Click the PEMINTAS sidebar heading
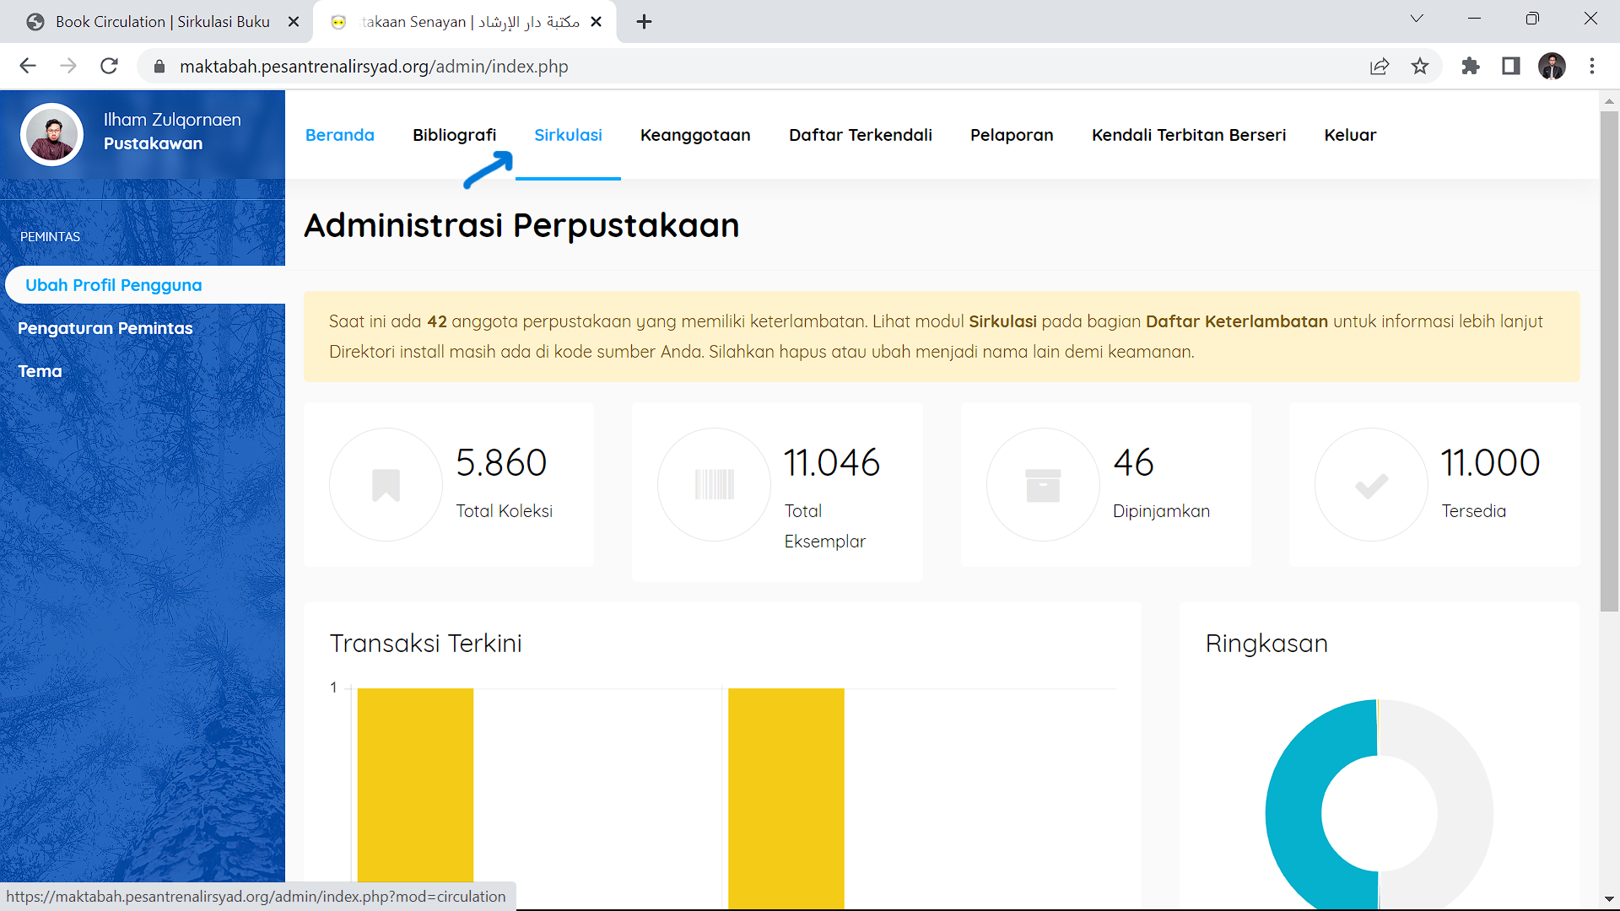1620x911 pixels. point(50,237)
